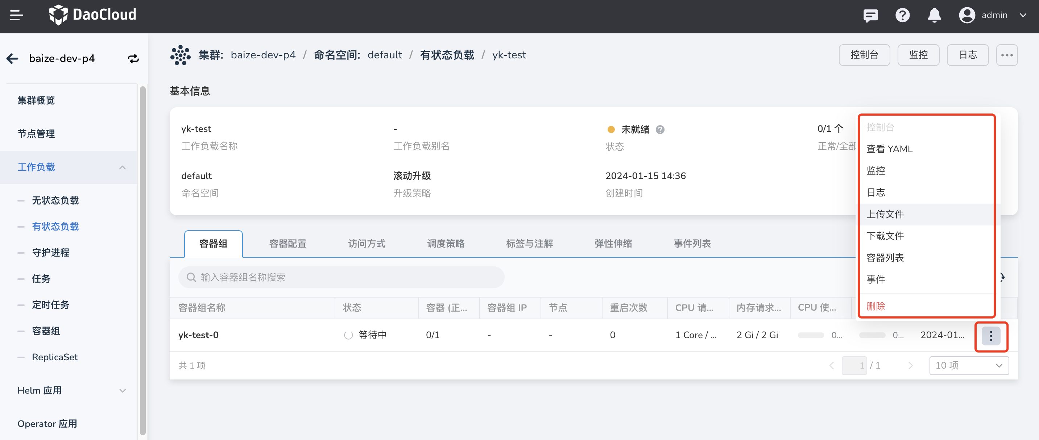The width and height of the screenshot is (1039, 440).
Task: Select 查看 YAML from the context menu
Action: click(x=889, y=149)
